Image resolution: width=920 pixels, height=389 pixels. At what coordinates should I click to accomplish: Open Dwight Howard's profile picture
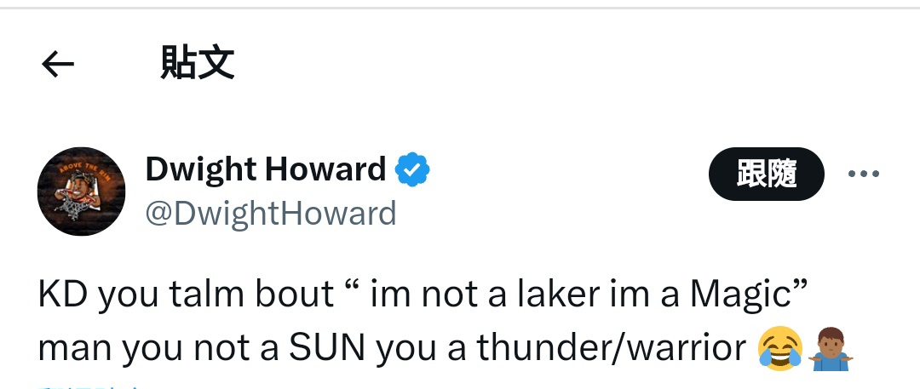(82, 192)
